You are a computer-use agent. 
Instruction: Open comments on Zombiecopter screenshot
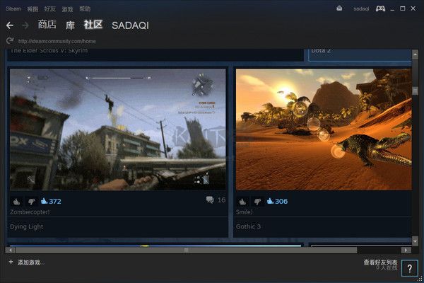pyautogui.click(x=216, y=200)
